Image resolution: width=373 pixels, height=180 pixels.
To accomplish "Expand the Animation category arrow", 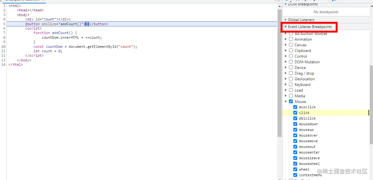I will click(x=286, y=39).
